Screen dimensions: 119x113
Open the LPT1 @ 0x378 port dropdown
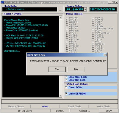(x=85, y=10)
